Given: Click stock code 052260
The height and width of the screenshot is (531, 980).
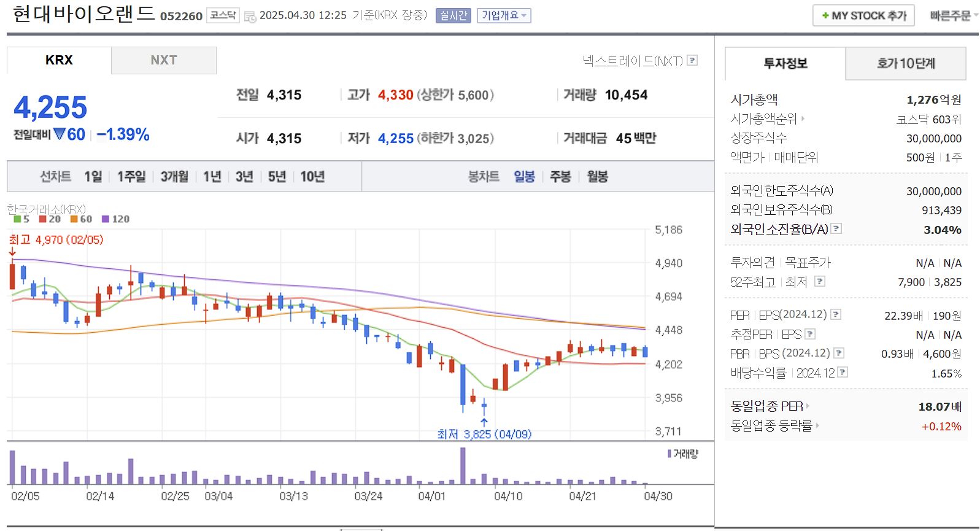Looking at the screenshot, I should [x=181, y=16].
